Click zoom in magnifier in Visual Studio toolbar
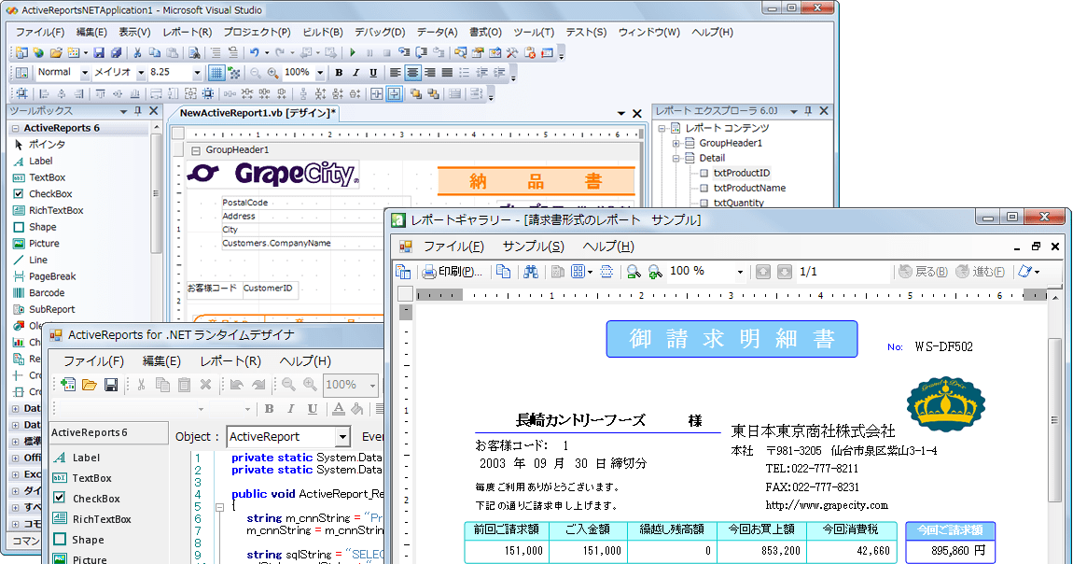 tap(272, 73)
